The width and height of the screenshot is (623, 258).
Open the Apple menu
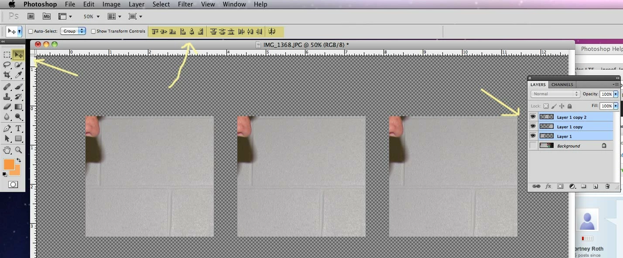tap(11, 4)
